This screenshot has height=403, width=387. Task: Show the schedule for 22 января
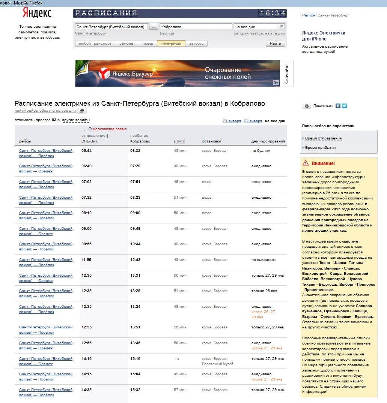click(x=253, y=121)
